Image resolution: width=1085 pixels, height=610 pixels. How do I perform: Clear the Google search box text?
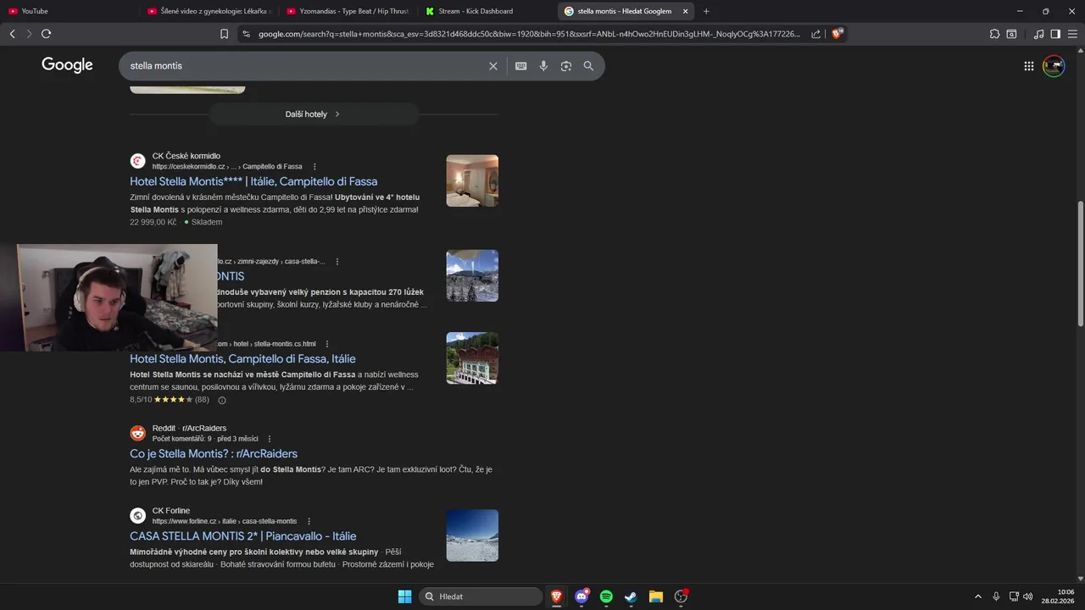[492, 66]
